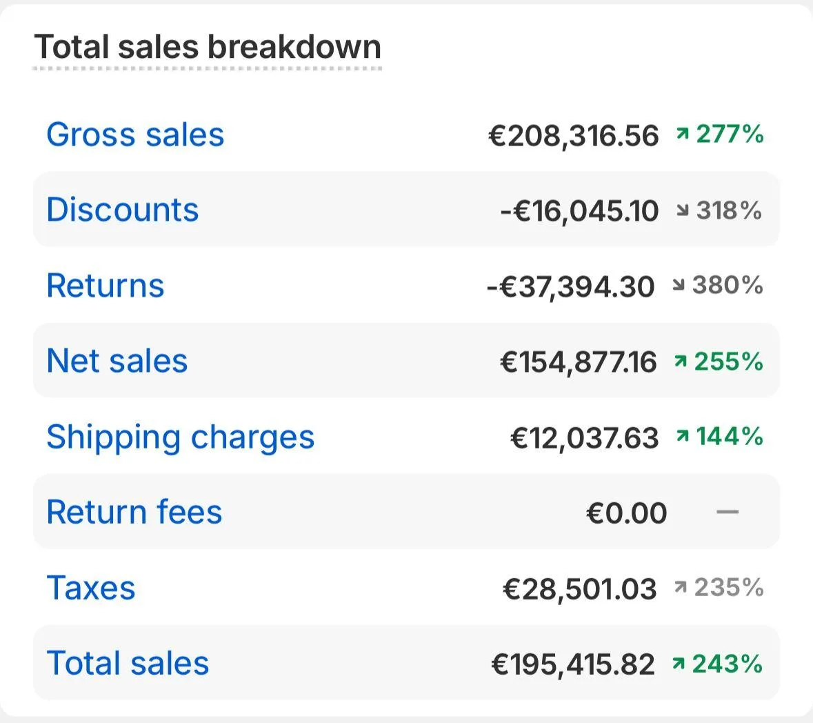Click the Taxes upward trend arrow
Screen dimensions: 813x723
[681, 588]
